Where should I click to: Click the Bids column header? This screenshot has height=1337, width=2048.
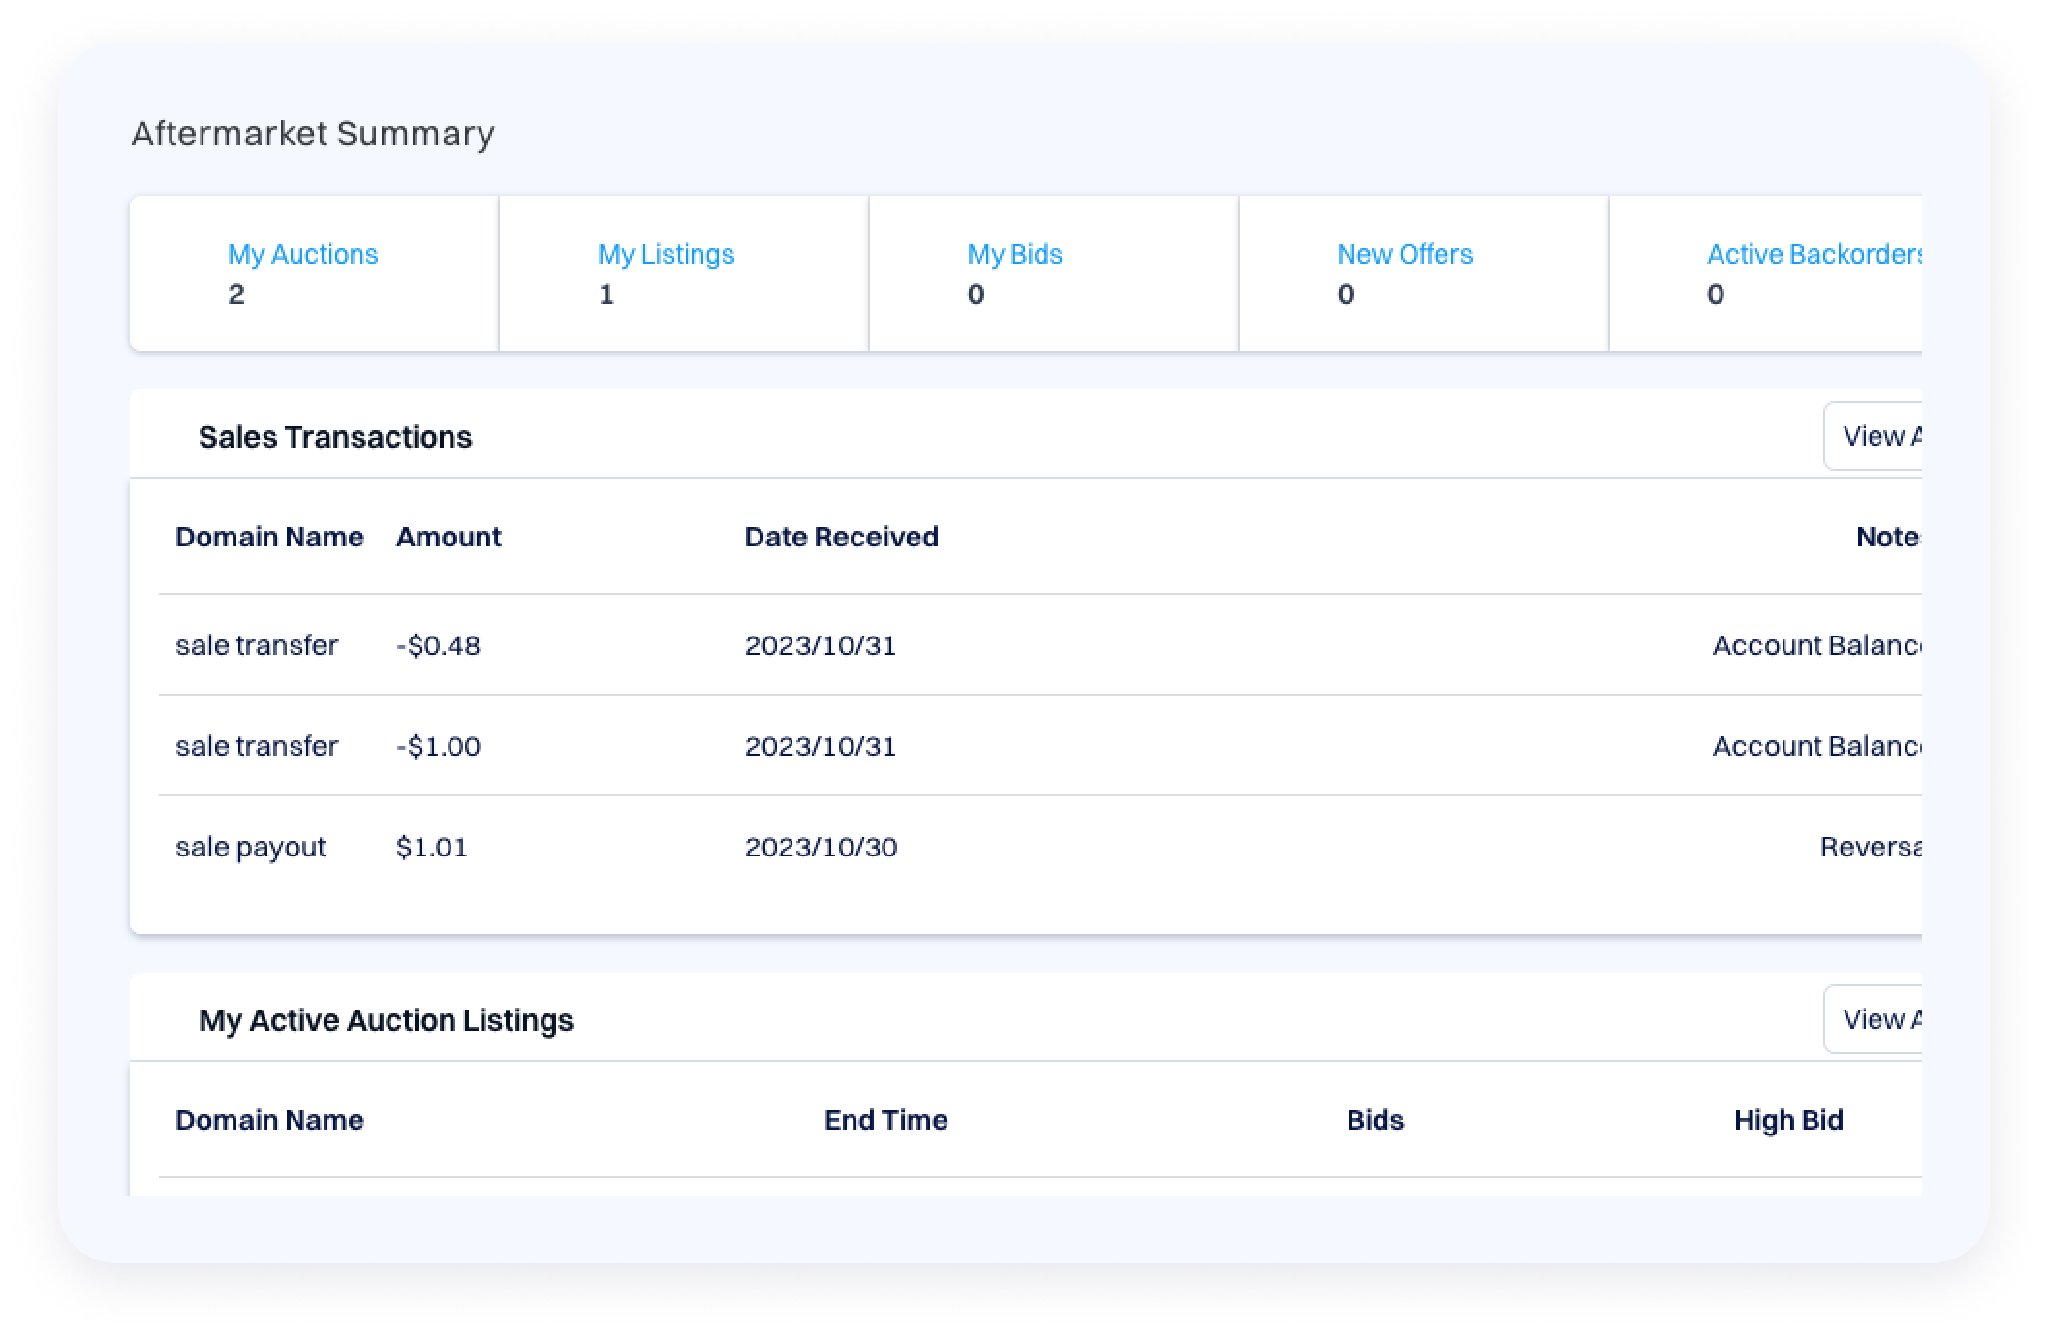(x=1375, y=1120)
